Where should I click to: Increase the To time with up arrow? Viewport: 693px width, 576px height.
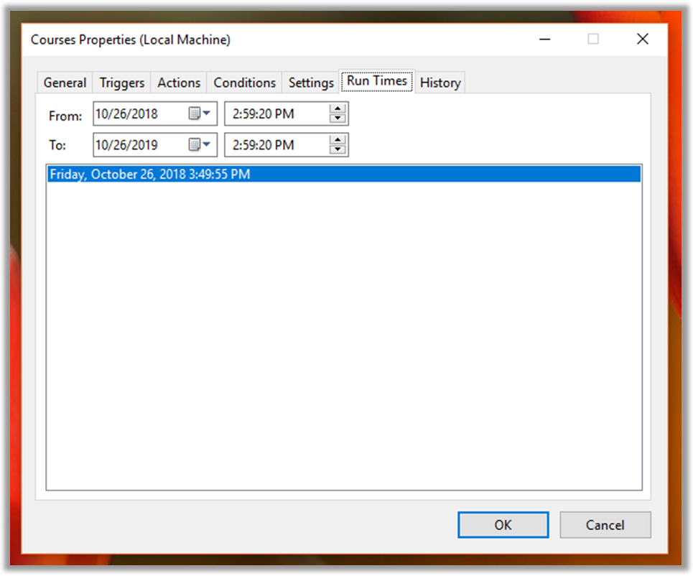[x=338, y=139]
